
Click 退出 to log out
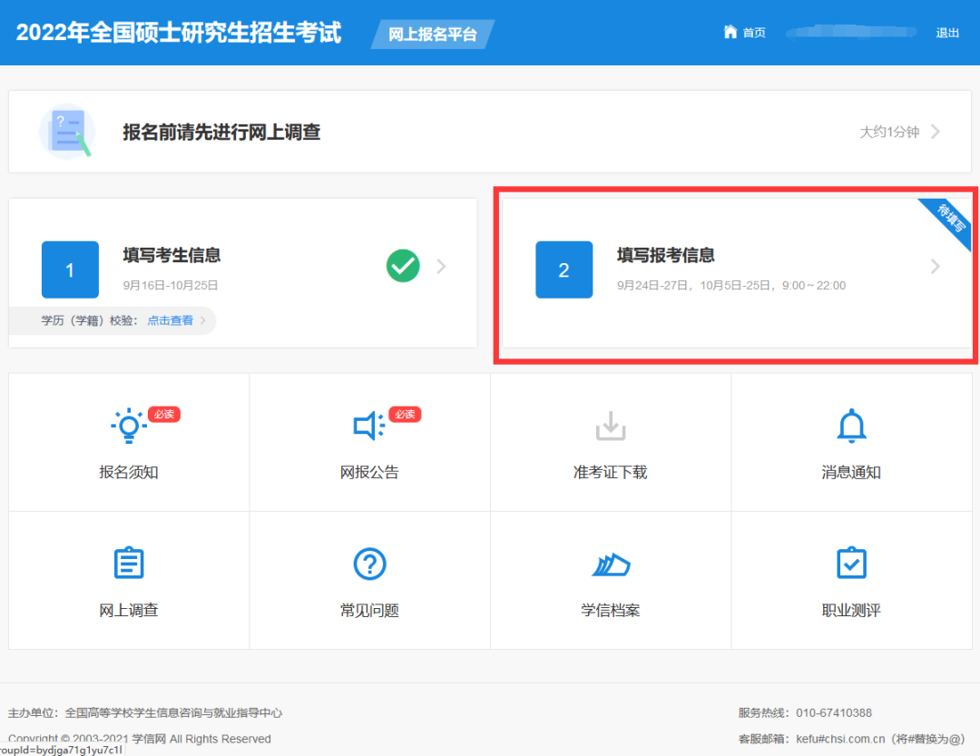coord(947,32)
